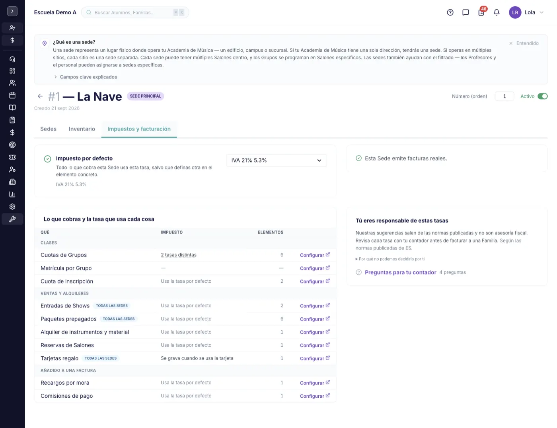The image size is (557, 428).
Task: Click the LR avatar at top right
Action: pyautogui.click(x=515, y=12)
